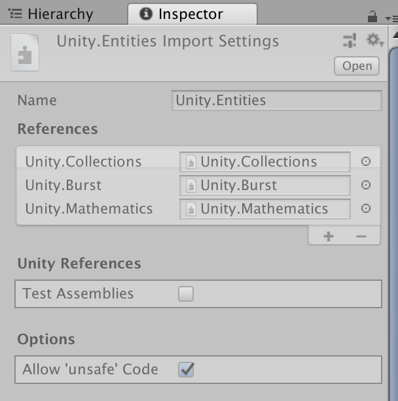Select the Unity.Collections reference field
Viewport: 398px width, 401px height.
pyautogui.click(x=265, y=162)
